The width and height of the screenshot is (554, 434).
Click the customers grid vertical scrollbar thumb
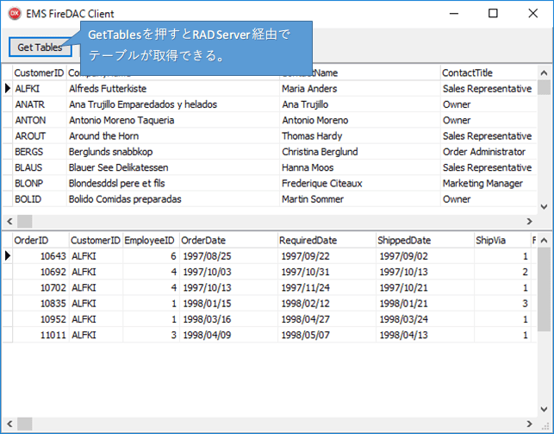(545, 87)
